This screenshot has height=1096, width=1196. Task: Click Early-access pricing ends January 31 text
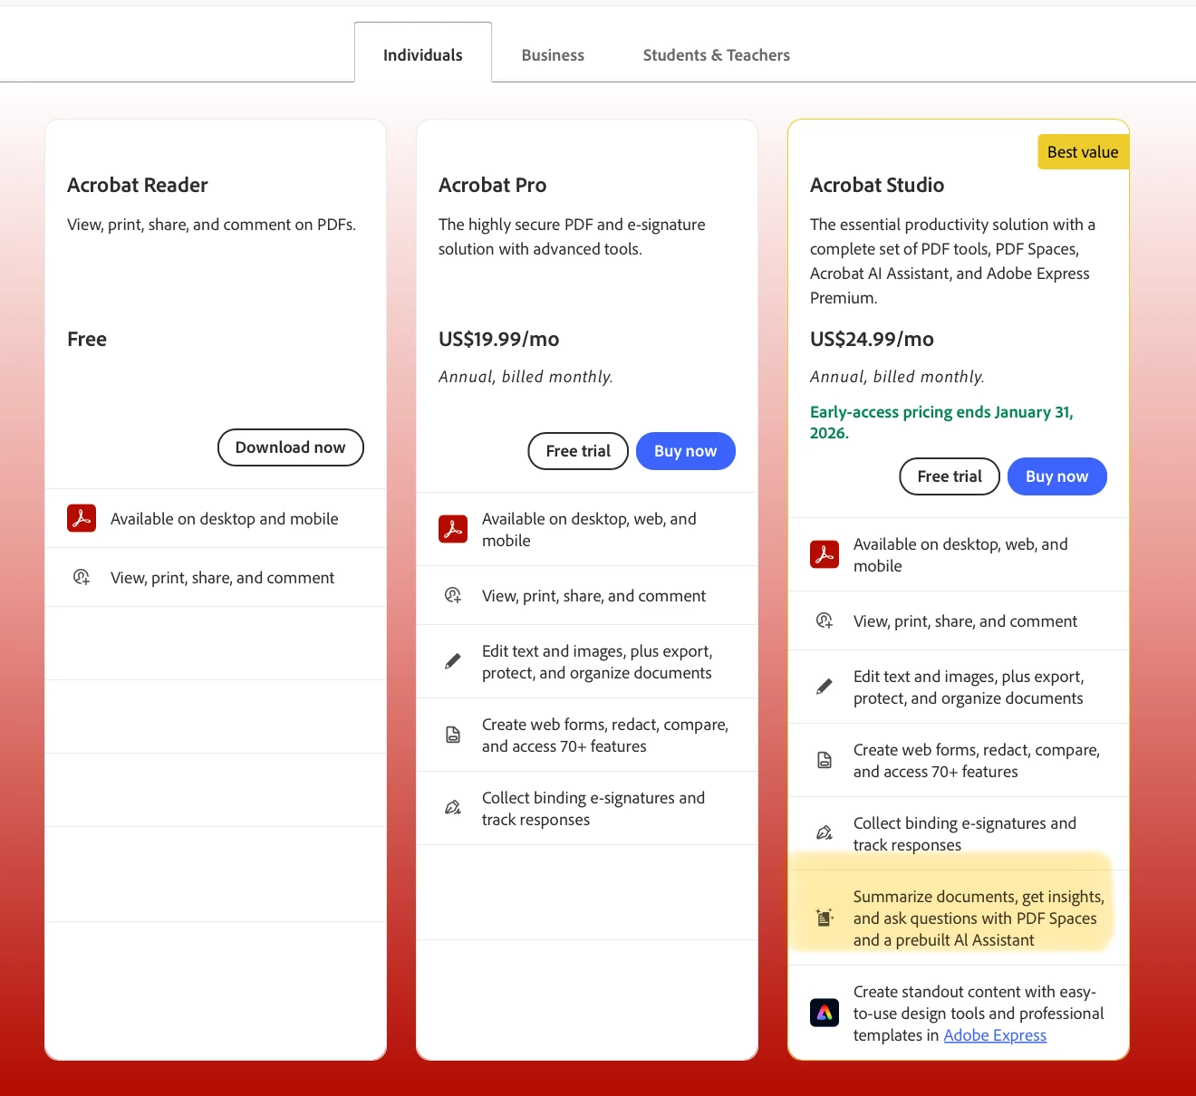[941, 422]
